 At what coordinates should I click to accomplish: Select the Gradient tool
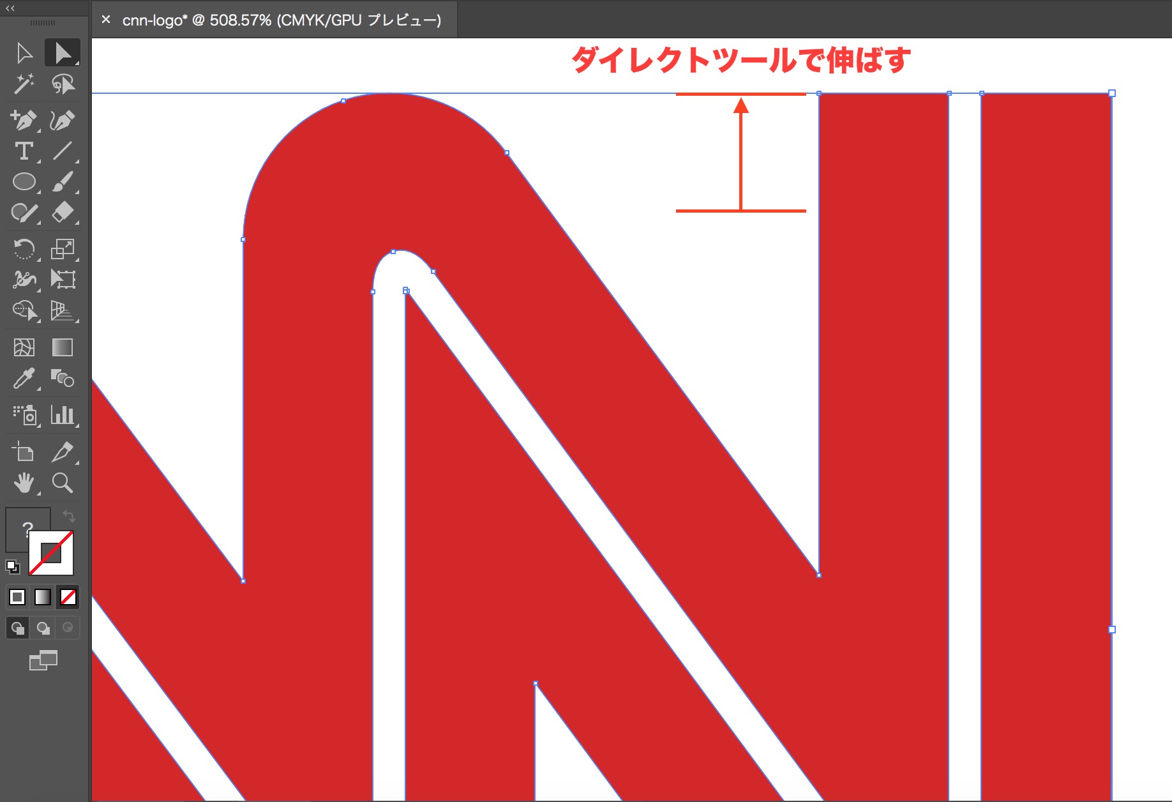coord(63,347)
